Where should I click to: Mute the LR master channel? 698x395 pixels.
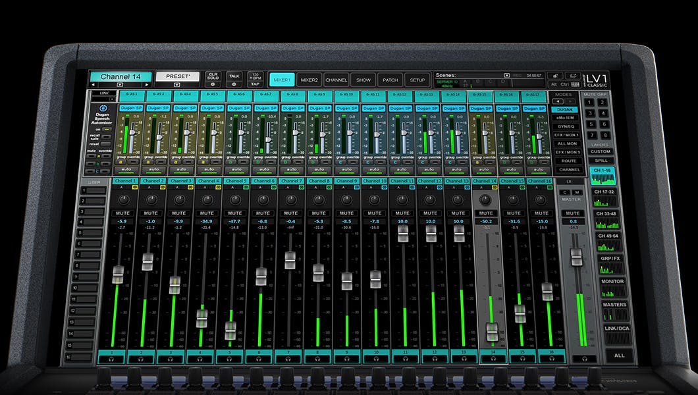tap(573, 213)
